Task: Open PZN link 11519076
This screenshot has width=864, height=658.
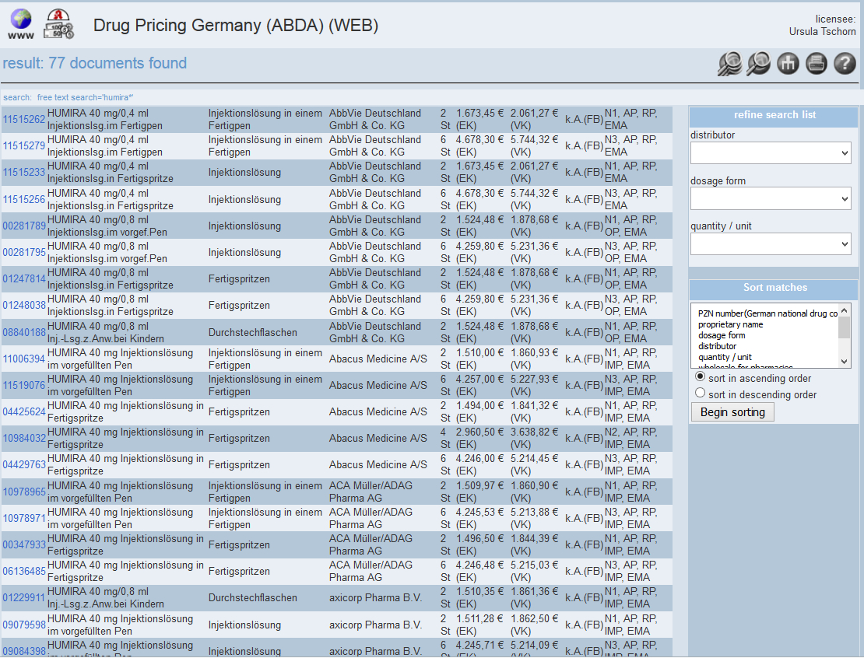Action: click(x=23, y=386)
